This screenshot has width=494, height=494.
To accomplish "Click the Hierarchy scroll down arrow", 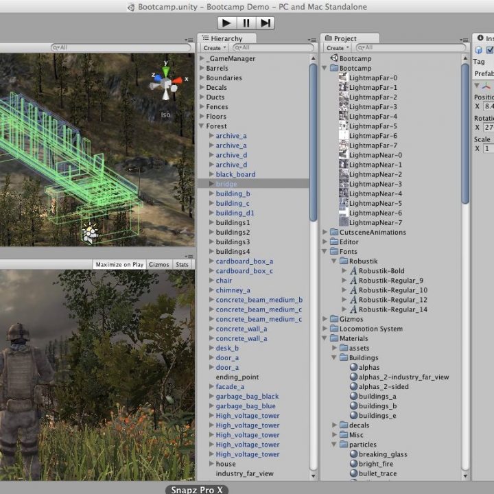I will [x=313, y=475].
